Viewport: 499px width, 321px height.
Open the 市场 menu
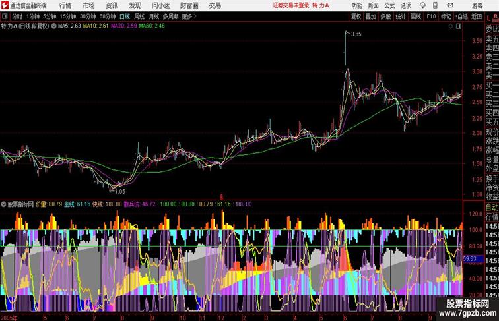tap(89, 5)
